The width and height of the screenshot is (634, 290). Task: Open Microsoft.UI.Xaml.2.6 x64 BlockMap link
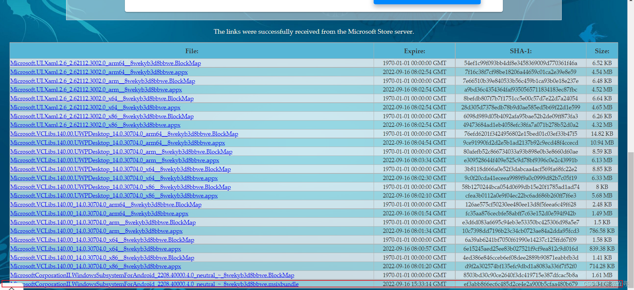point(102,98)
